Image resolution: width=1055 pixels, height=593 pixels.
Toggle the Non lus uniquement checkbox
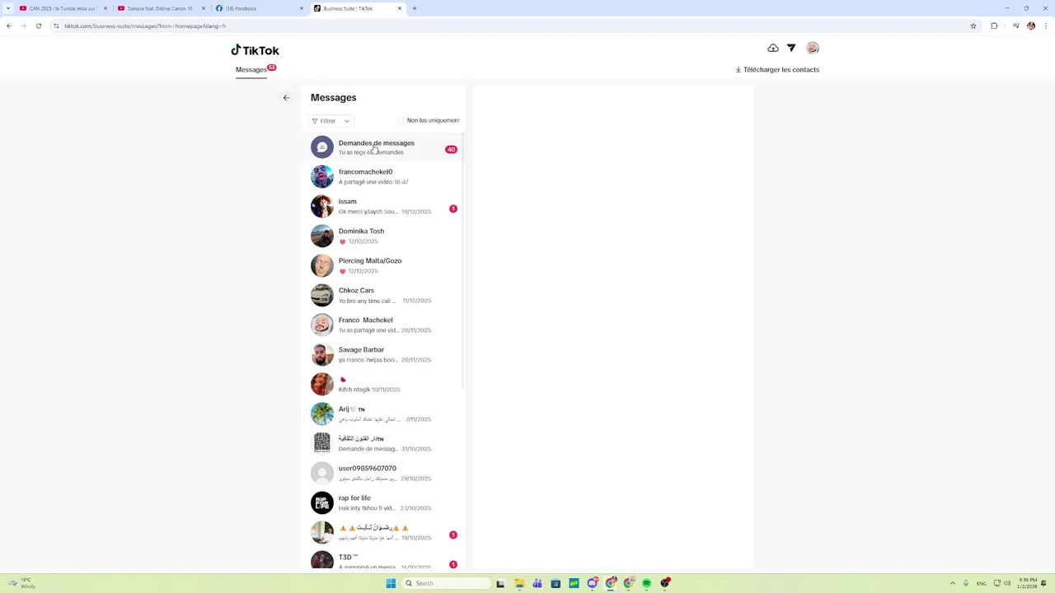click(x=401, y=120)
